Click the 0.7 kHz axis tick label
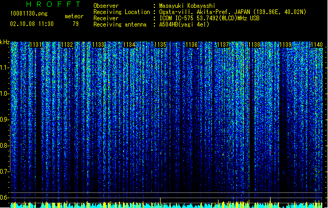The height and width of the screenshot is (208, 328). coord(5,172)
